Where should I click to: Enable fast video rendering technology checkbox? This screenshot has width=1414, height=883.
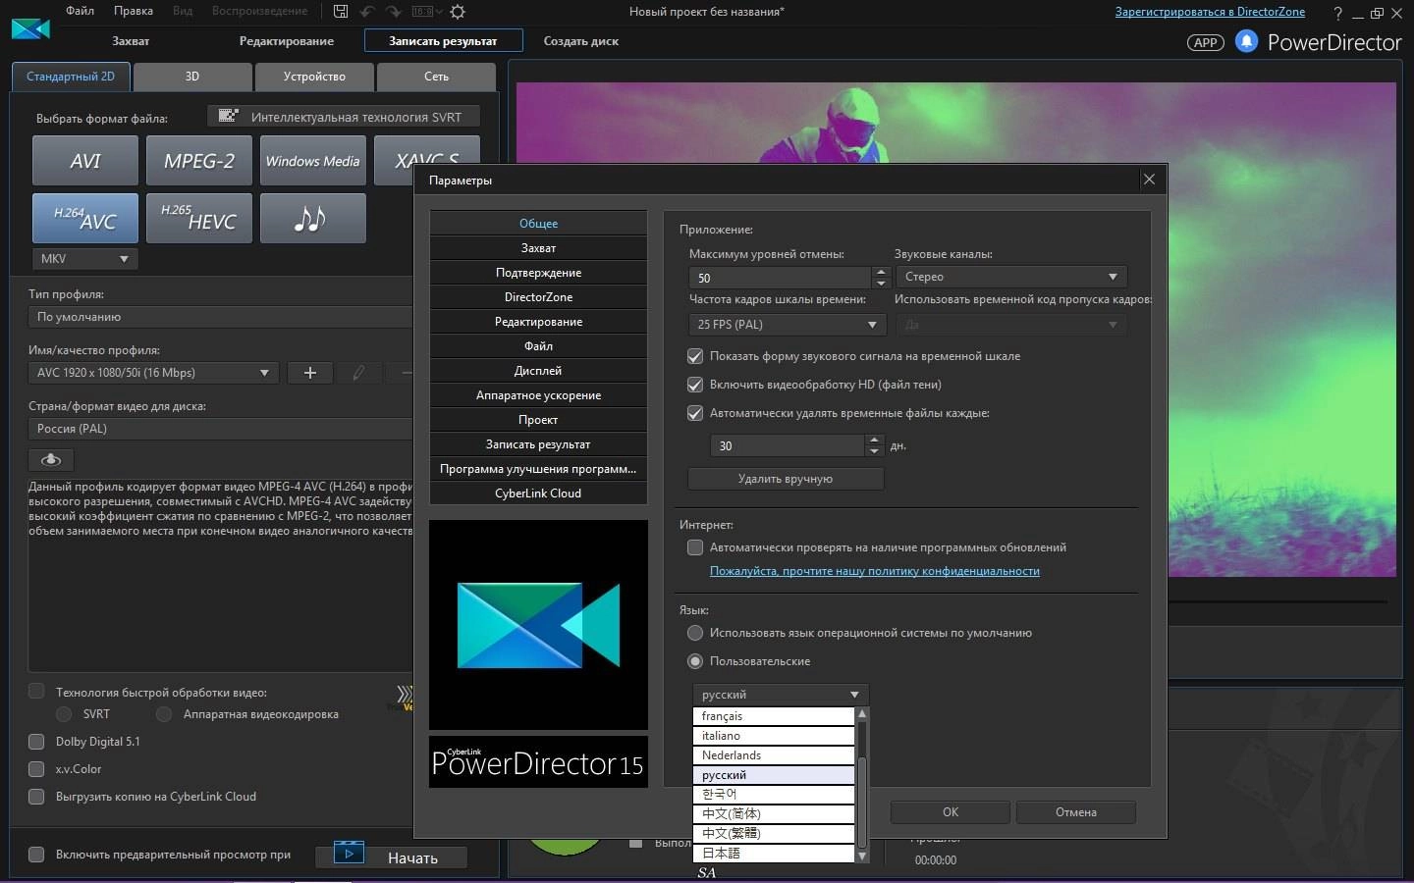point(36,692)
